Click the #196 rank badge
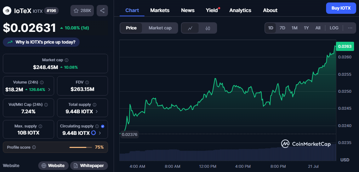Image resolution: width=359 pixels, height=172 pixels. [x=51, y=11]
